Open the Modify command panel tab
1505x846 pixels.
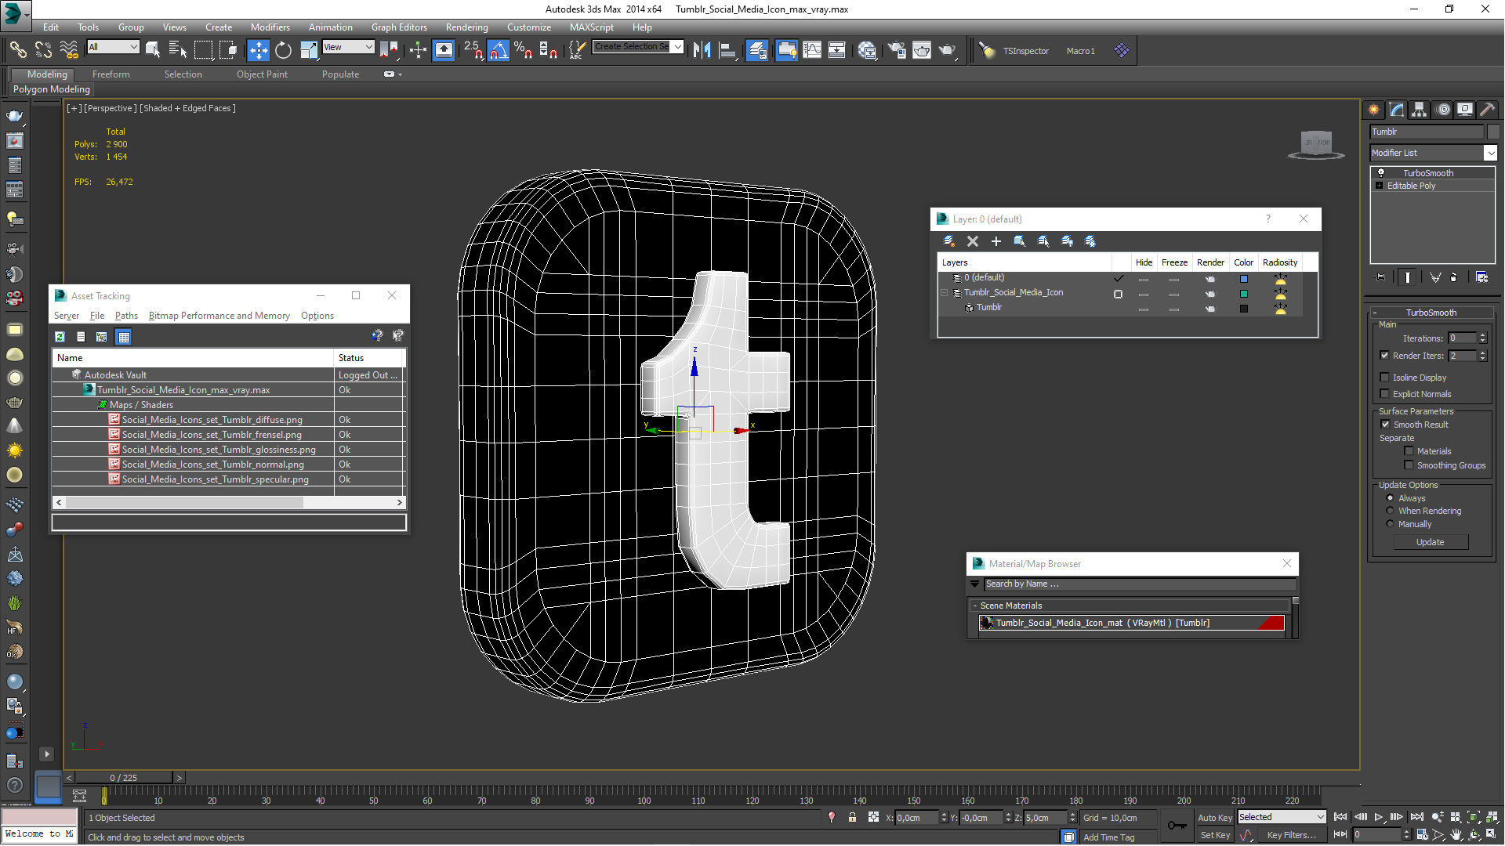(1396, 110)
